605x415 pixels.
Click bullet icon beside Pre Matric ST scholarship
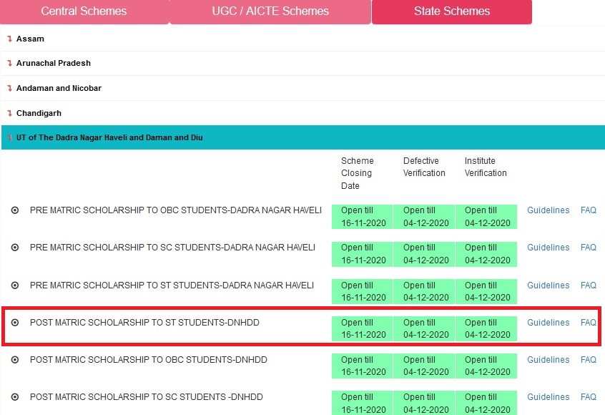coord(15,285)
